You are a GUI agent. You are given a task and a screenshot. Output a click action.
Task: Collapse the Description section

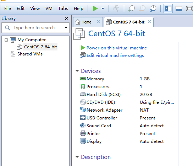coord(77,157)
